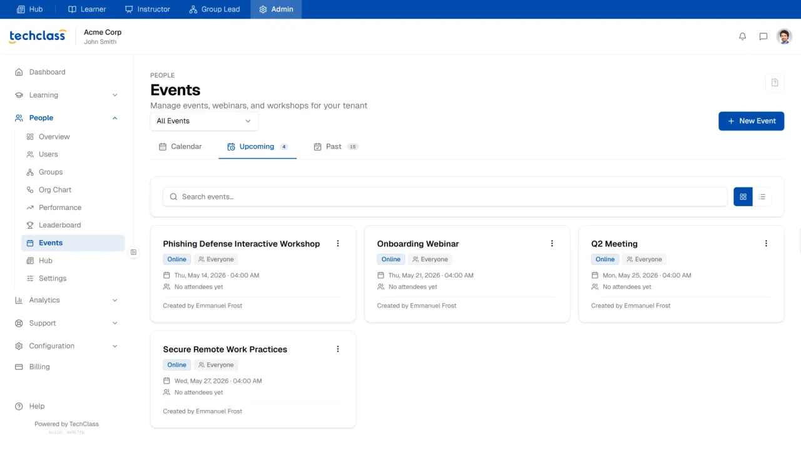
Task: Open Onboarding Webinar event title
Action: point(418,244)
